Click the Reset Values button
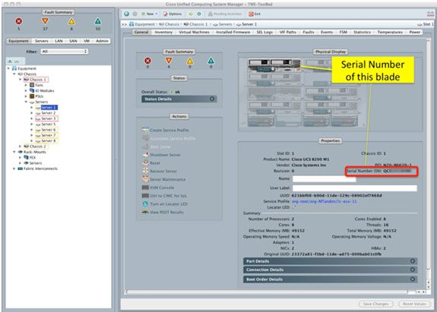 [414, 304]
